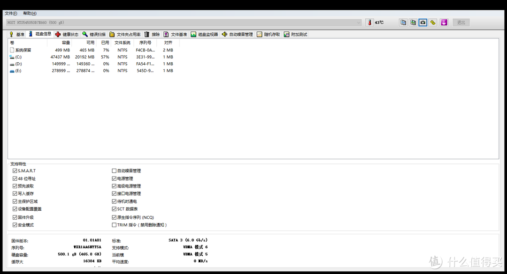Go to the 错误扫描 tab
This screenshot has width=507, height=274.
click(94, 34)
